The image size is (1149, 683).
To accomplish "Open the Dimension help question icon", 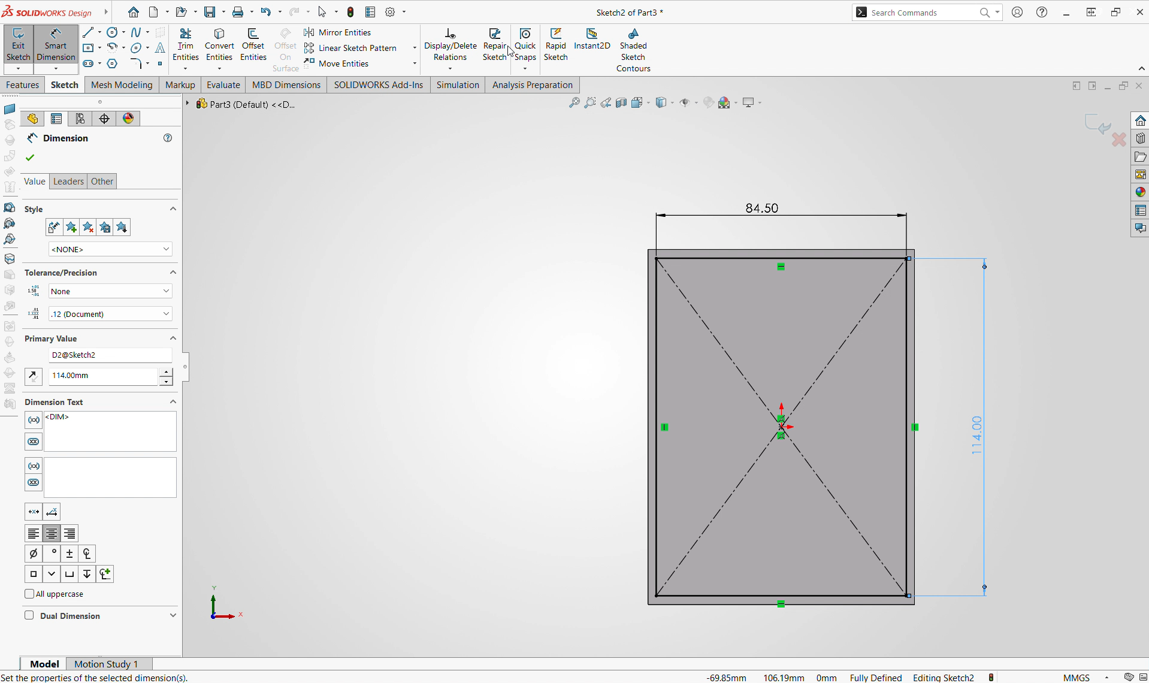I will pyautogui.click(x=168, y=138).
